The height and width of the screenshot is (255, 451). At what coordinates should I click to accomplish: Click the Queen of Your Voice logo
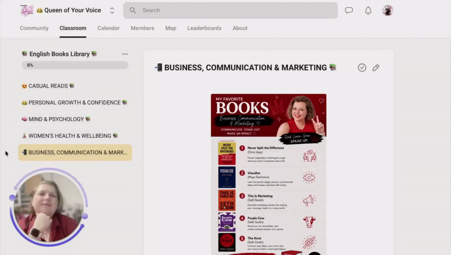(x=27, y=11)
